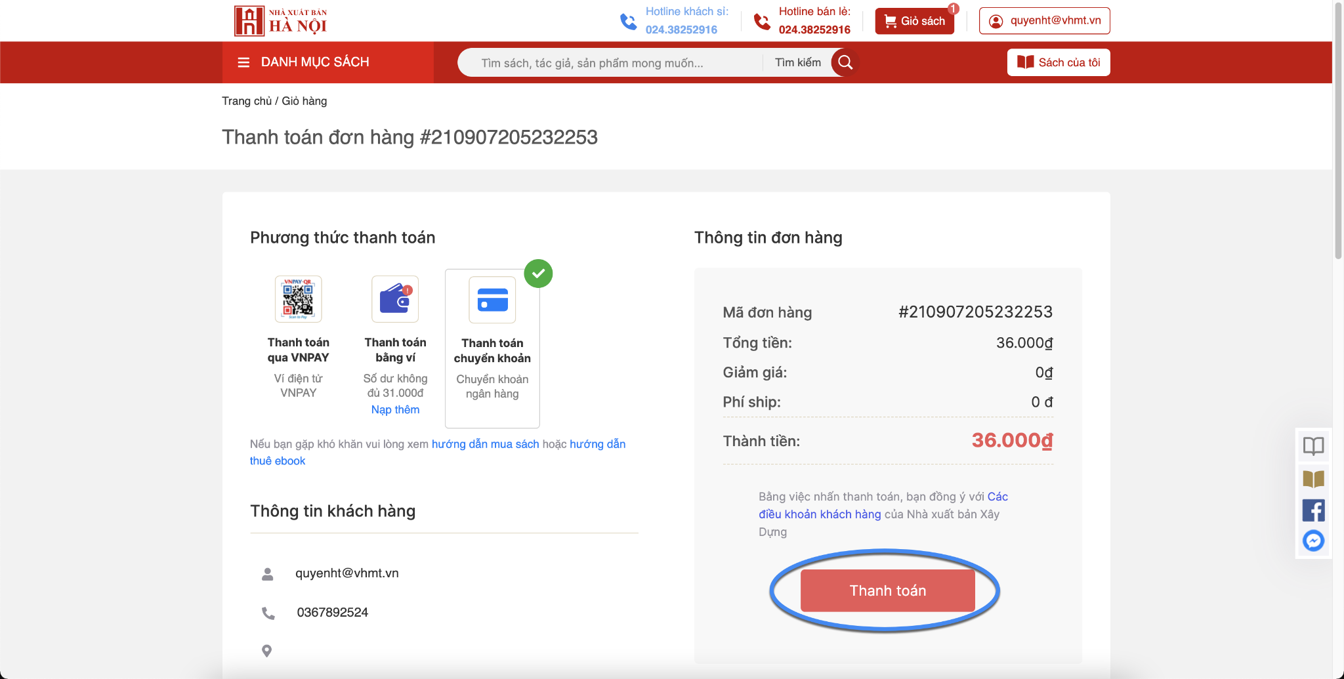Open Sách của tôi
This screenshot has height=679, width=1344.
click(1059, 62)
